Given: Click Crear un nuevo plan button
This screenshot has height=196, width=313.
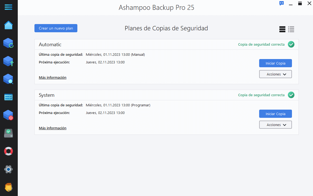Looking at the screenshot, I should click(x=56, y=28).
